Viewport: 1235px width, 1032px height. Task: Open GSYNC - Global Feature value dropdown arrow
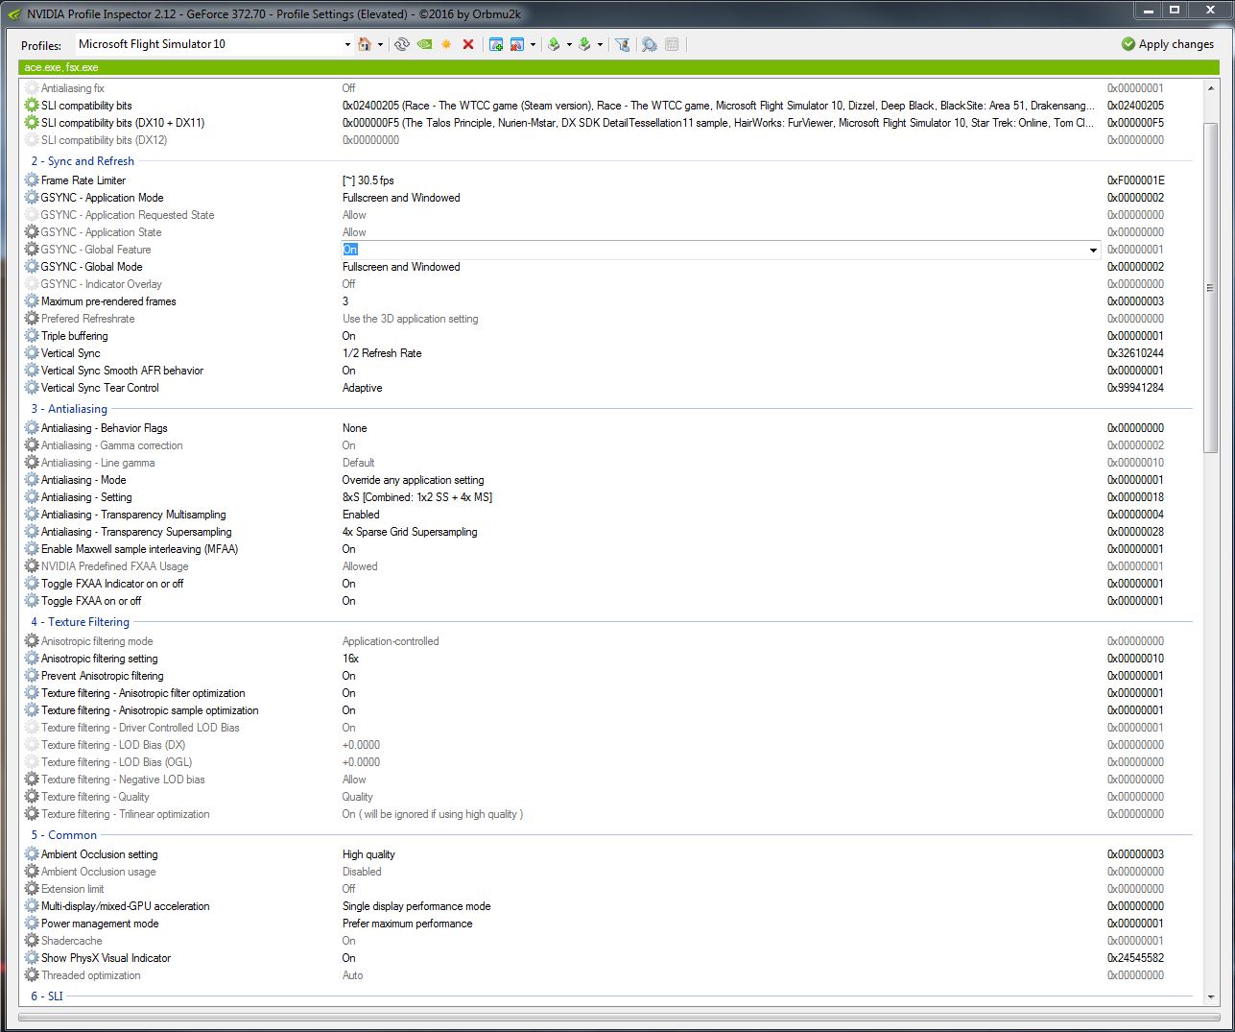1093,250
